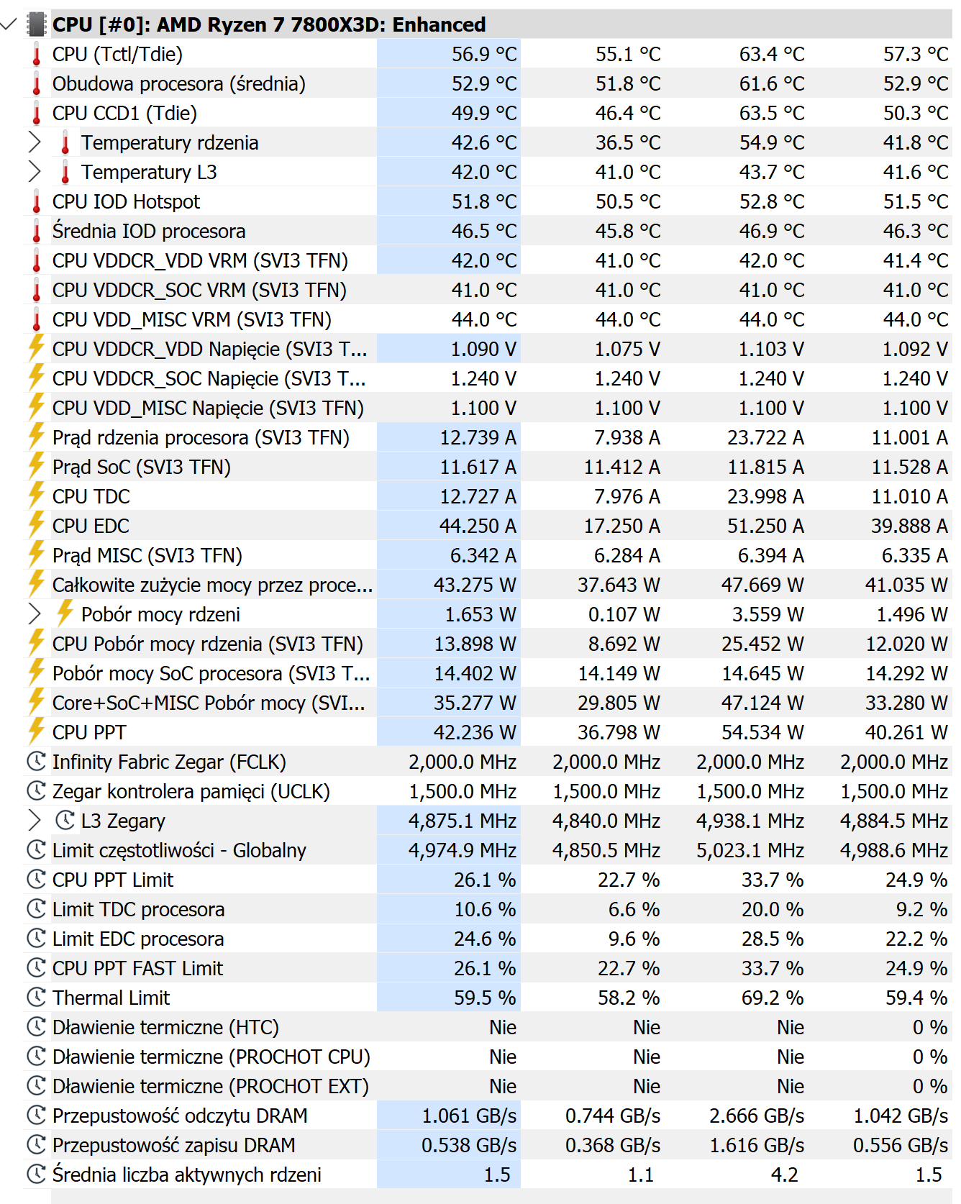Click lightning icon of CPU TDC
This screenshot has width=961, height=1204.
(x=37, y=495)
